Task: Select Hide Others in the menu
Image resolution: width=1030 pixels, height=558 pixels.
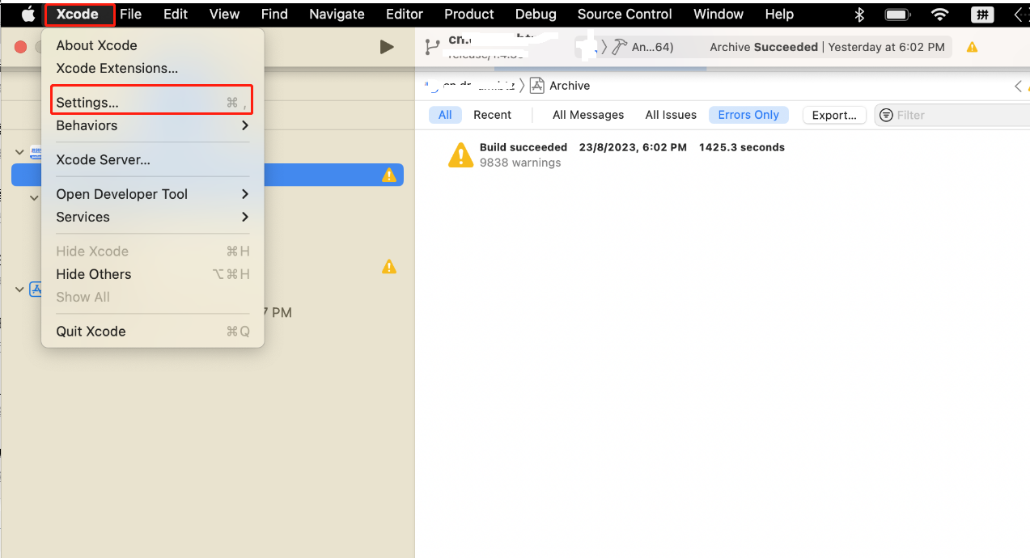Action: coord(152,274)
